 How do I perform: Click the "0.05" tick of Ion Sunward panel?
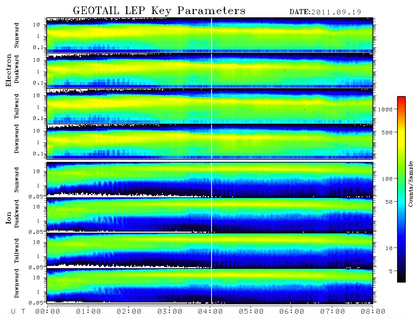click(36, 196)
